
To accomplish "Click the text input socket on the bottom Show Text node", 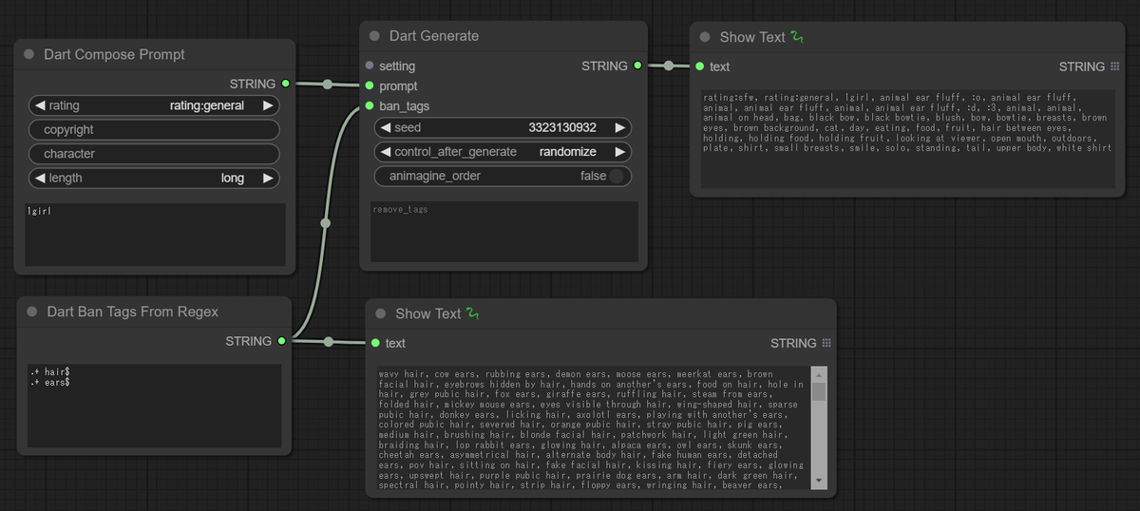I will point(375,343).
